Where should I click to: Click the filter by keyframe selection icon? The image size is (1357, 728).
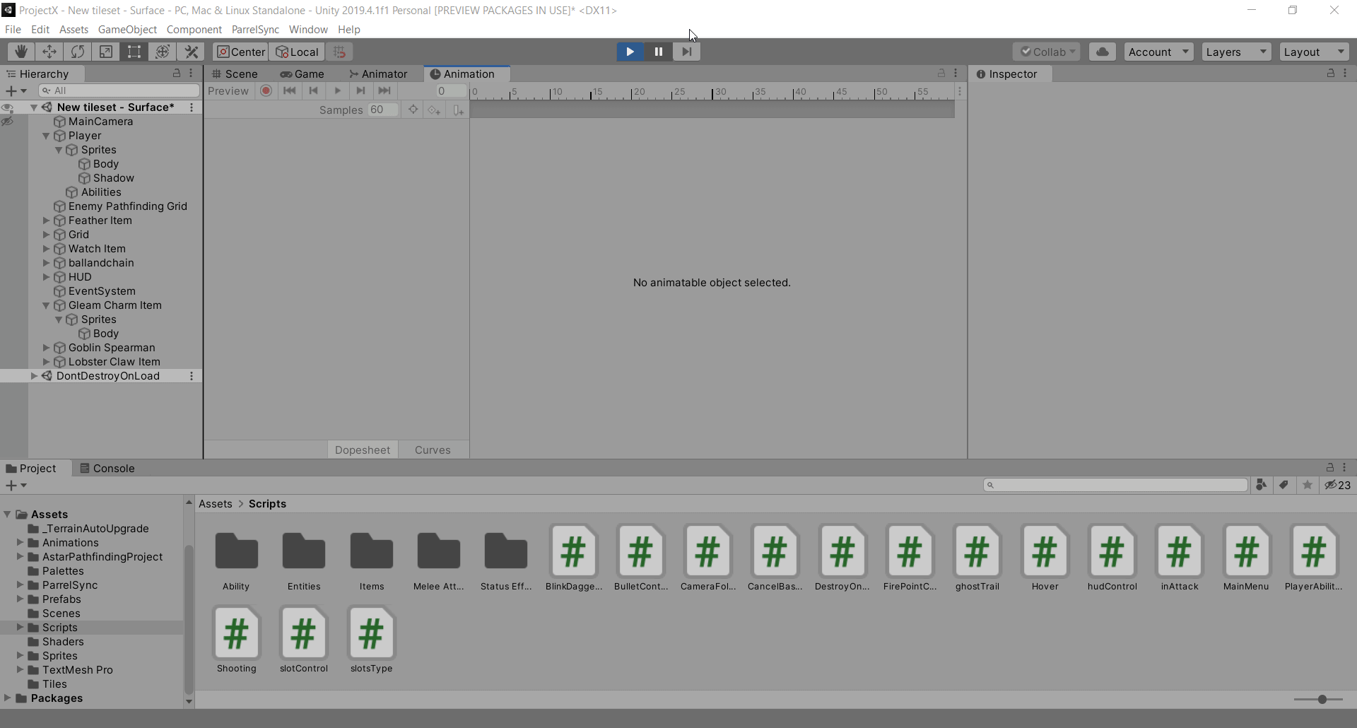413,110
